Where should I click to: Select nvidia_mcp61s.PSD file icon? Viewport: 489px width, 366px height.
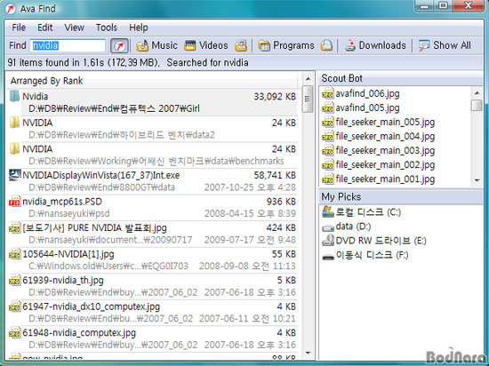click(x=14, y=202)
